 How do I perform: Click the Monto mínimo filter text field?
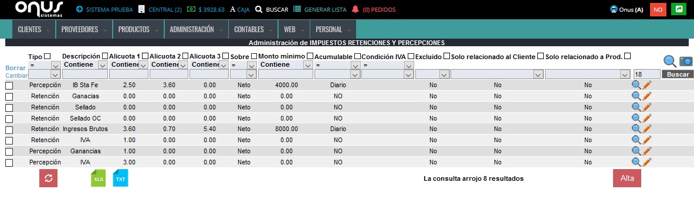[x=286, y=74]
